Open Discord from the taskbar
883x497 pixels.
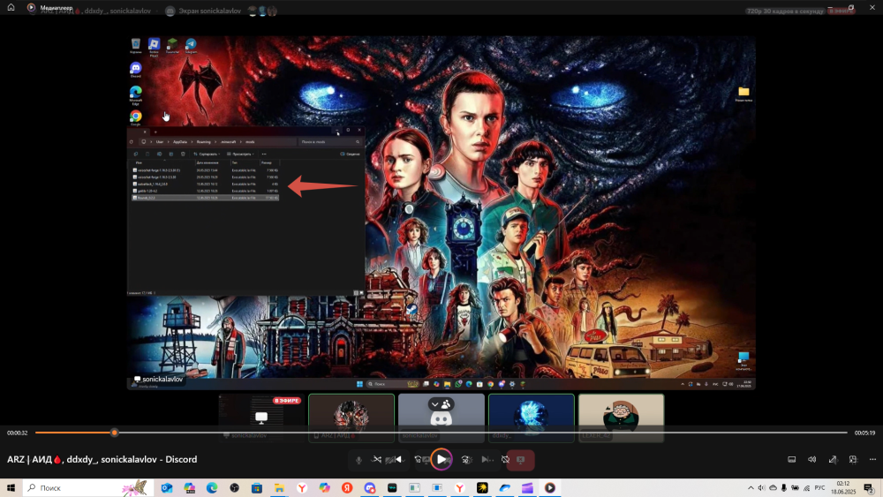pyautogui.click(x=369, y=488)
